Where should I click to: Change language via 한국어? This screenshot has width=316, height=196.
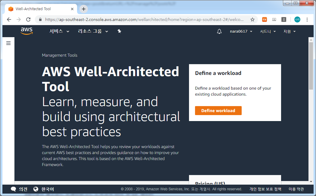point(48,189)
